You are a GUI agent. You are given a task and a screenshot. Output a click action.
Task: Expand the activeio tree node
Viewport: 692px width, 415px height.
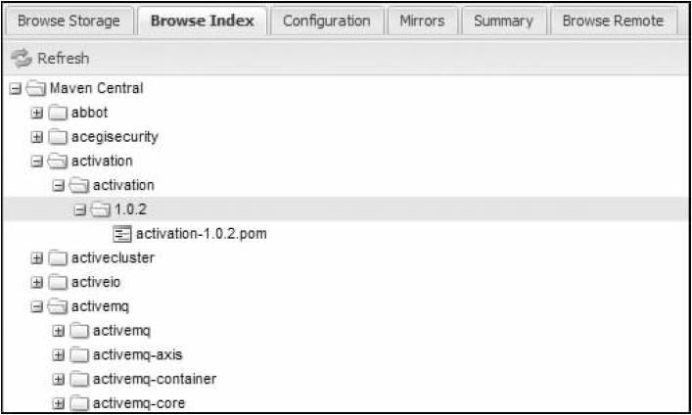pos(37,283)
